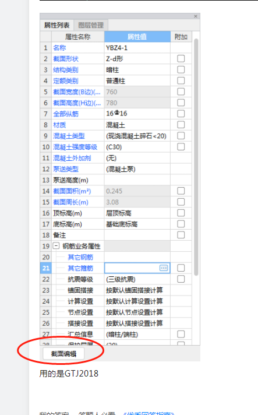The image size is (258, 415).
Task: Select the 混凝土强度等级 property name
Action: (75, 147)
